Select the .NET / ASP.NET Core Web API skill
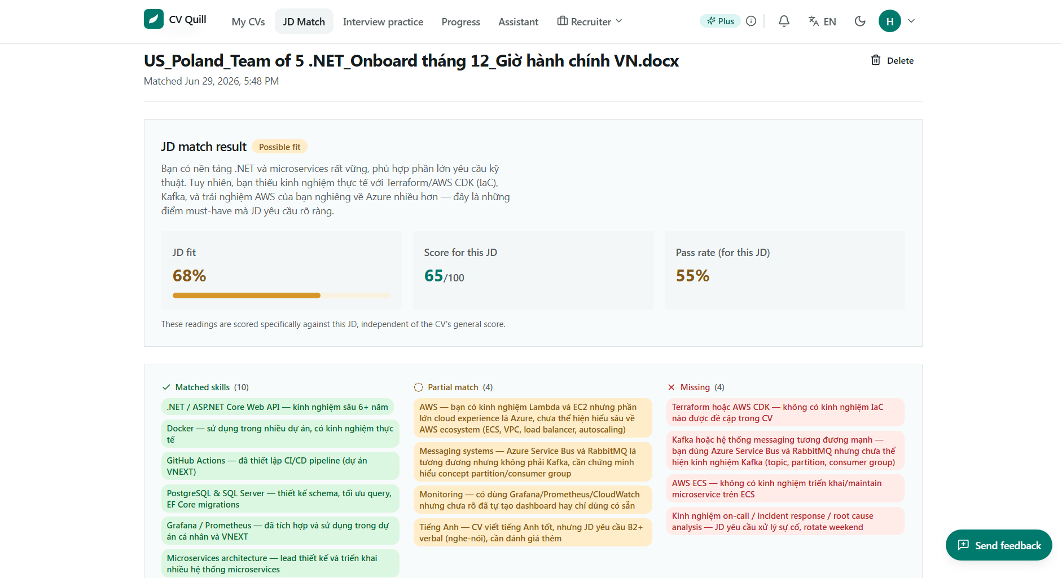This screenshot has width=1062, height=578. (278, 407)
